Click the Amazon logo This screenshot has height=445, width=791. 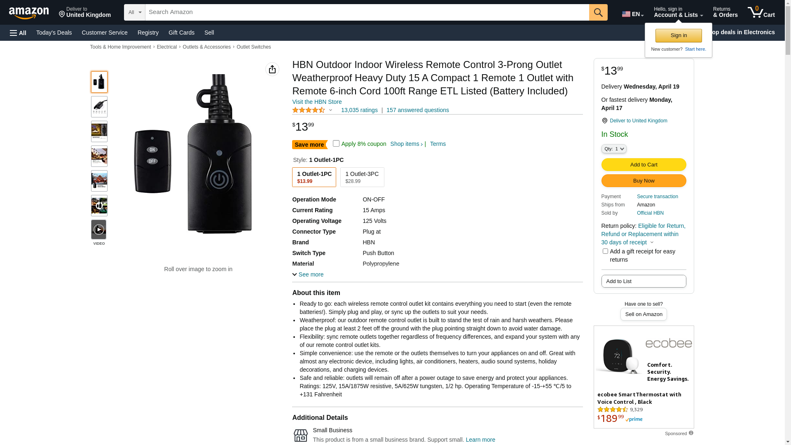29,13
